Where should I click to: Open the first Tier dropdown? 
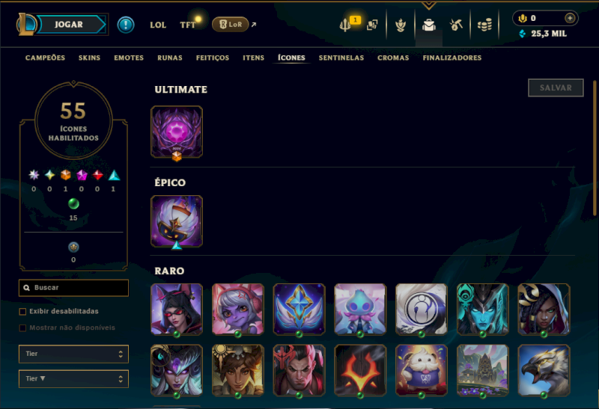tap(73, 354)
